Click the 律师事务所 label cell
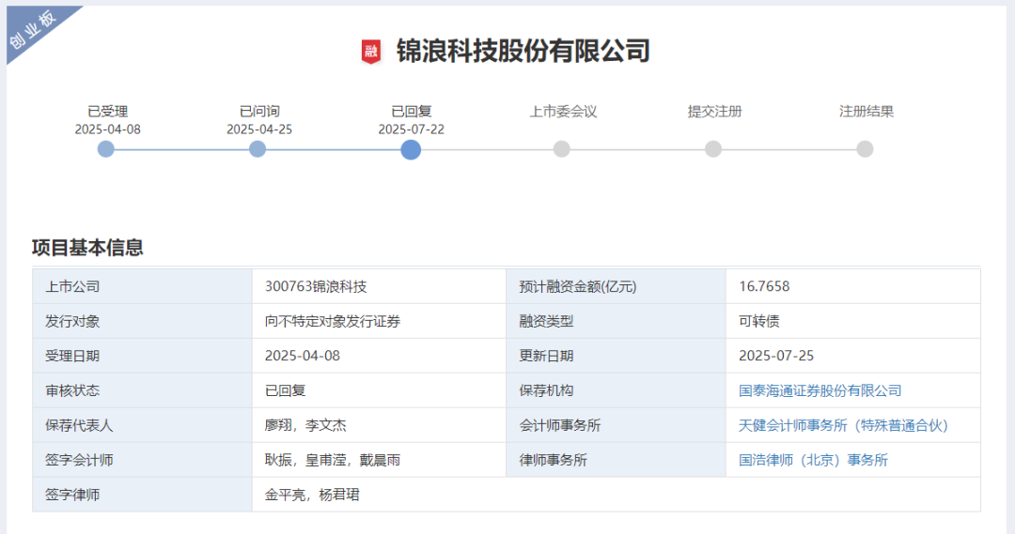 [616, 460]
